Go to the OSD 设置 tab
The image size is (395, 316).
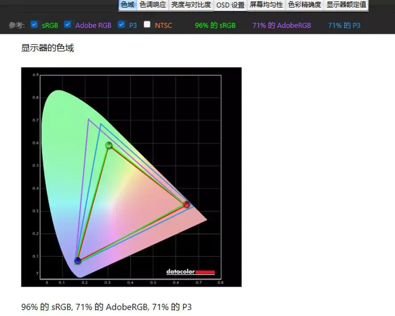(x=230, y=5)
